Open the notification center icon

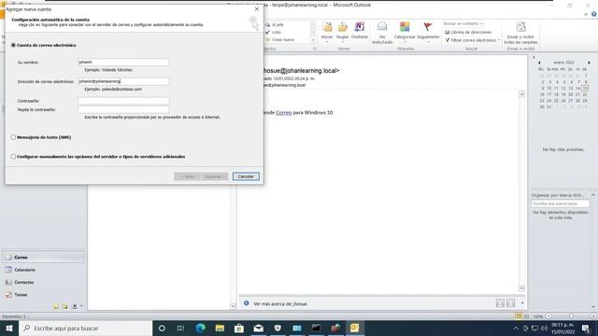click(x=586, y=328)
